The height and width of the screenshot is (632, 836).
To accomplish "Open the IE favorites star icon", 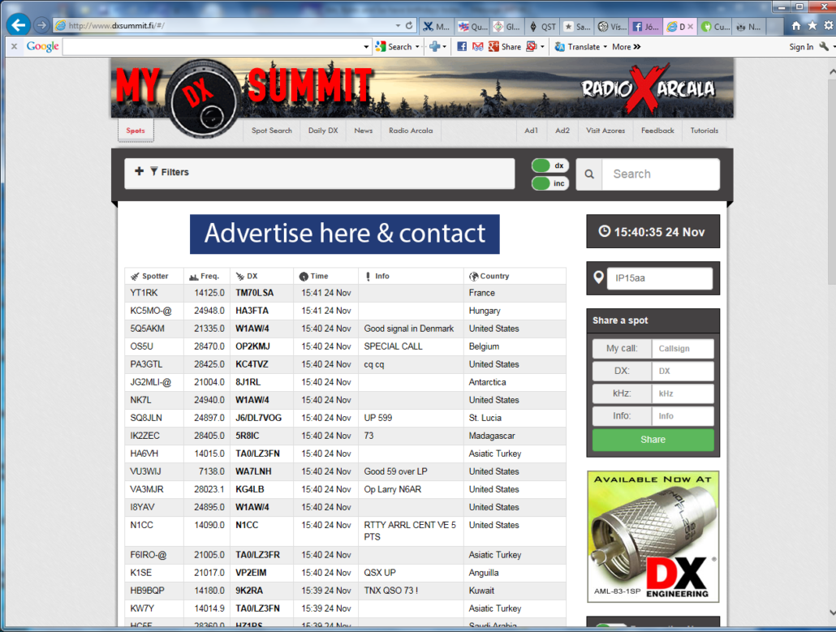I will pyautogui.click(x=812, y=26).
